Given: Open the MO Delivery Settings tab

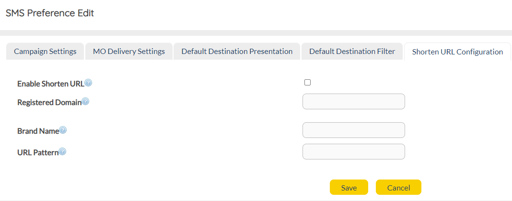Looking at the screenshot, I should (129, 51).
